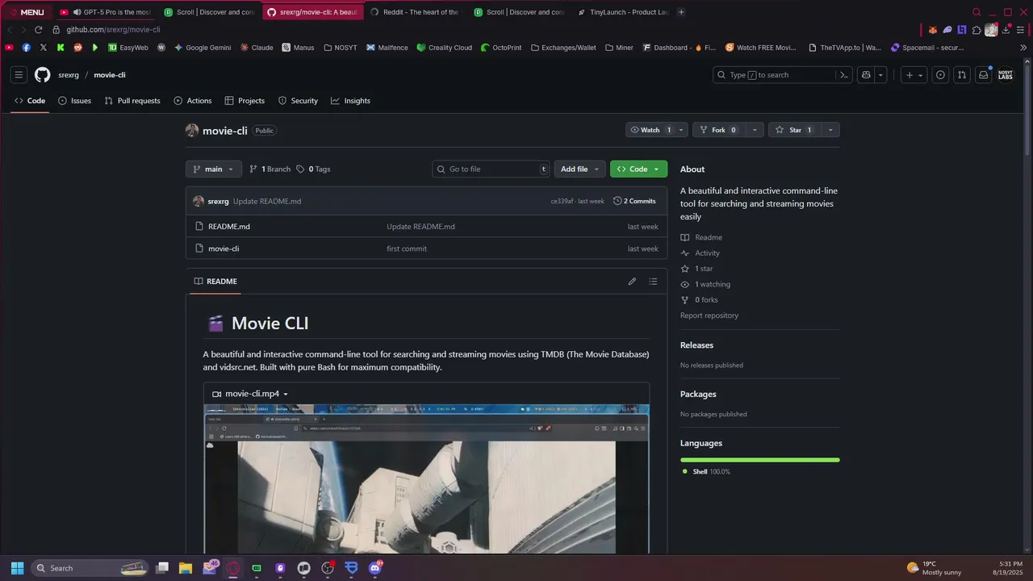Open MetaMask fox extension icon
This screenshot has width=1033, height=581.
(x=933, y=30)
